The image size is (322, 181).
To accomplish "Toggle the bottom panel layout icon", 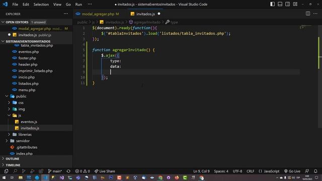I will 280,4.
